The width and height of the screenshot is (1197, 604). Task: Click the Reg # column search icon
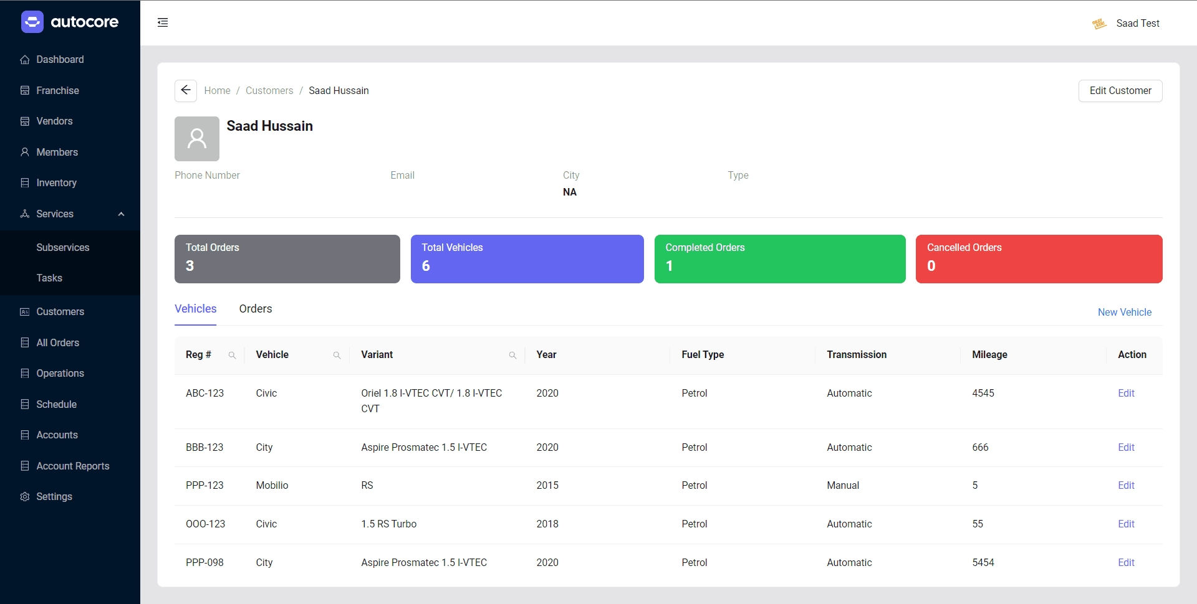(232, 355)
